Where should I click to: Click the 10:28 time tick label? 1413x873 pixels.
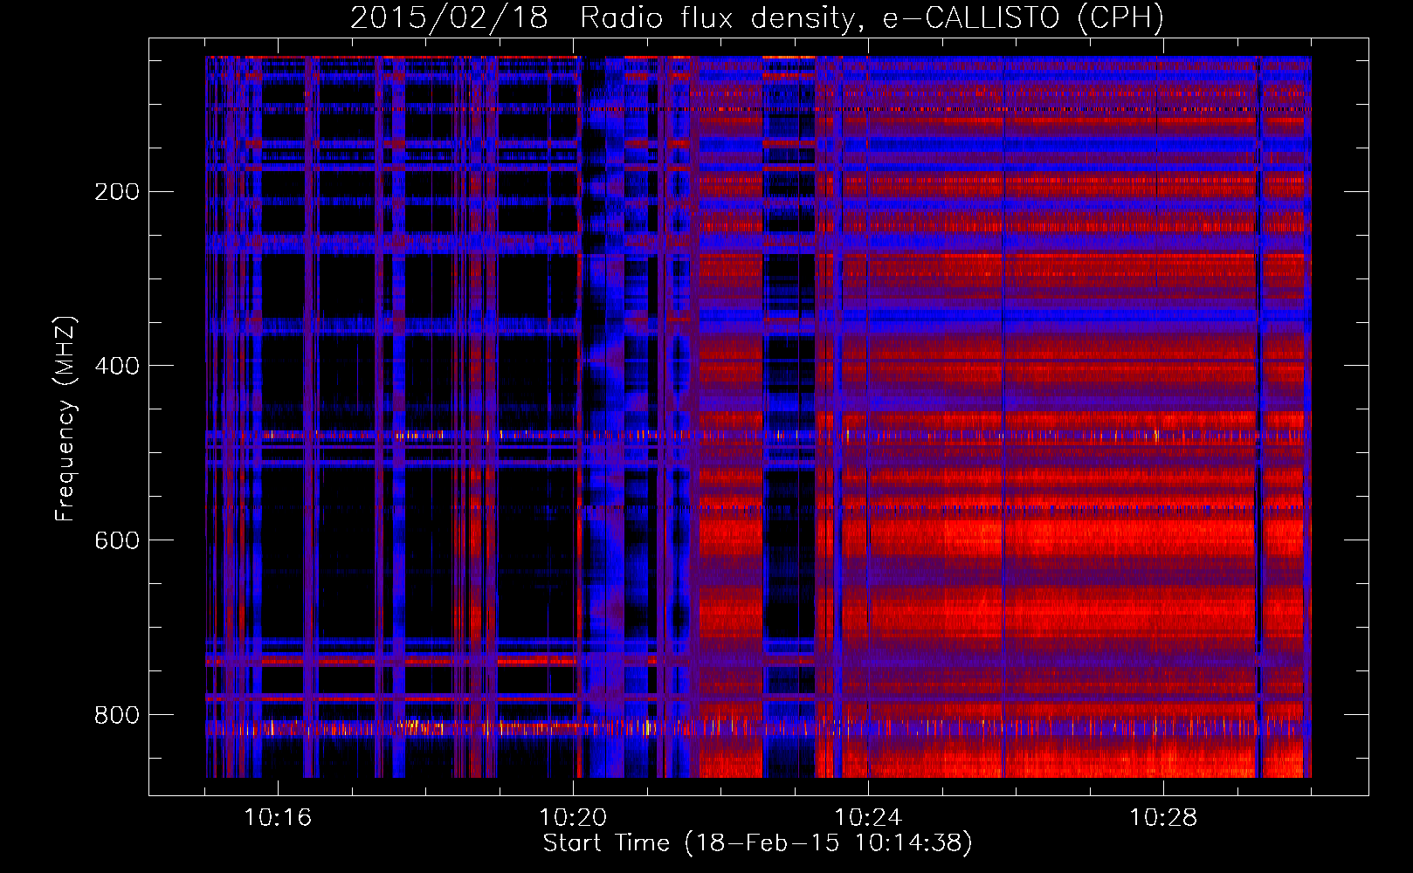pyautogui.click(x=1163, y=818)
